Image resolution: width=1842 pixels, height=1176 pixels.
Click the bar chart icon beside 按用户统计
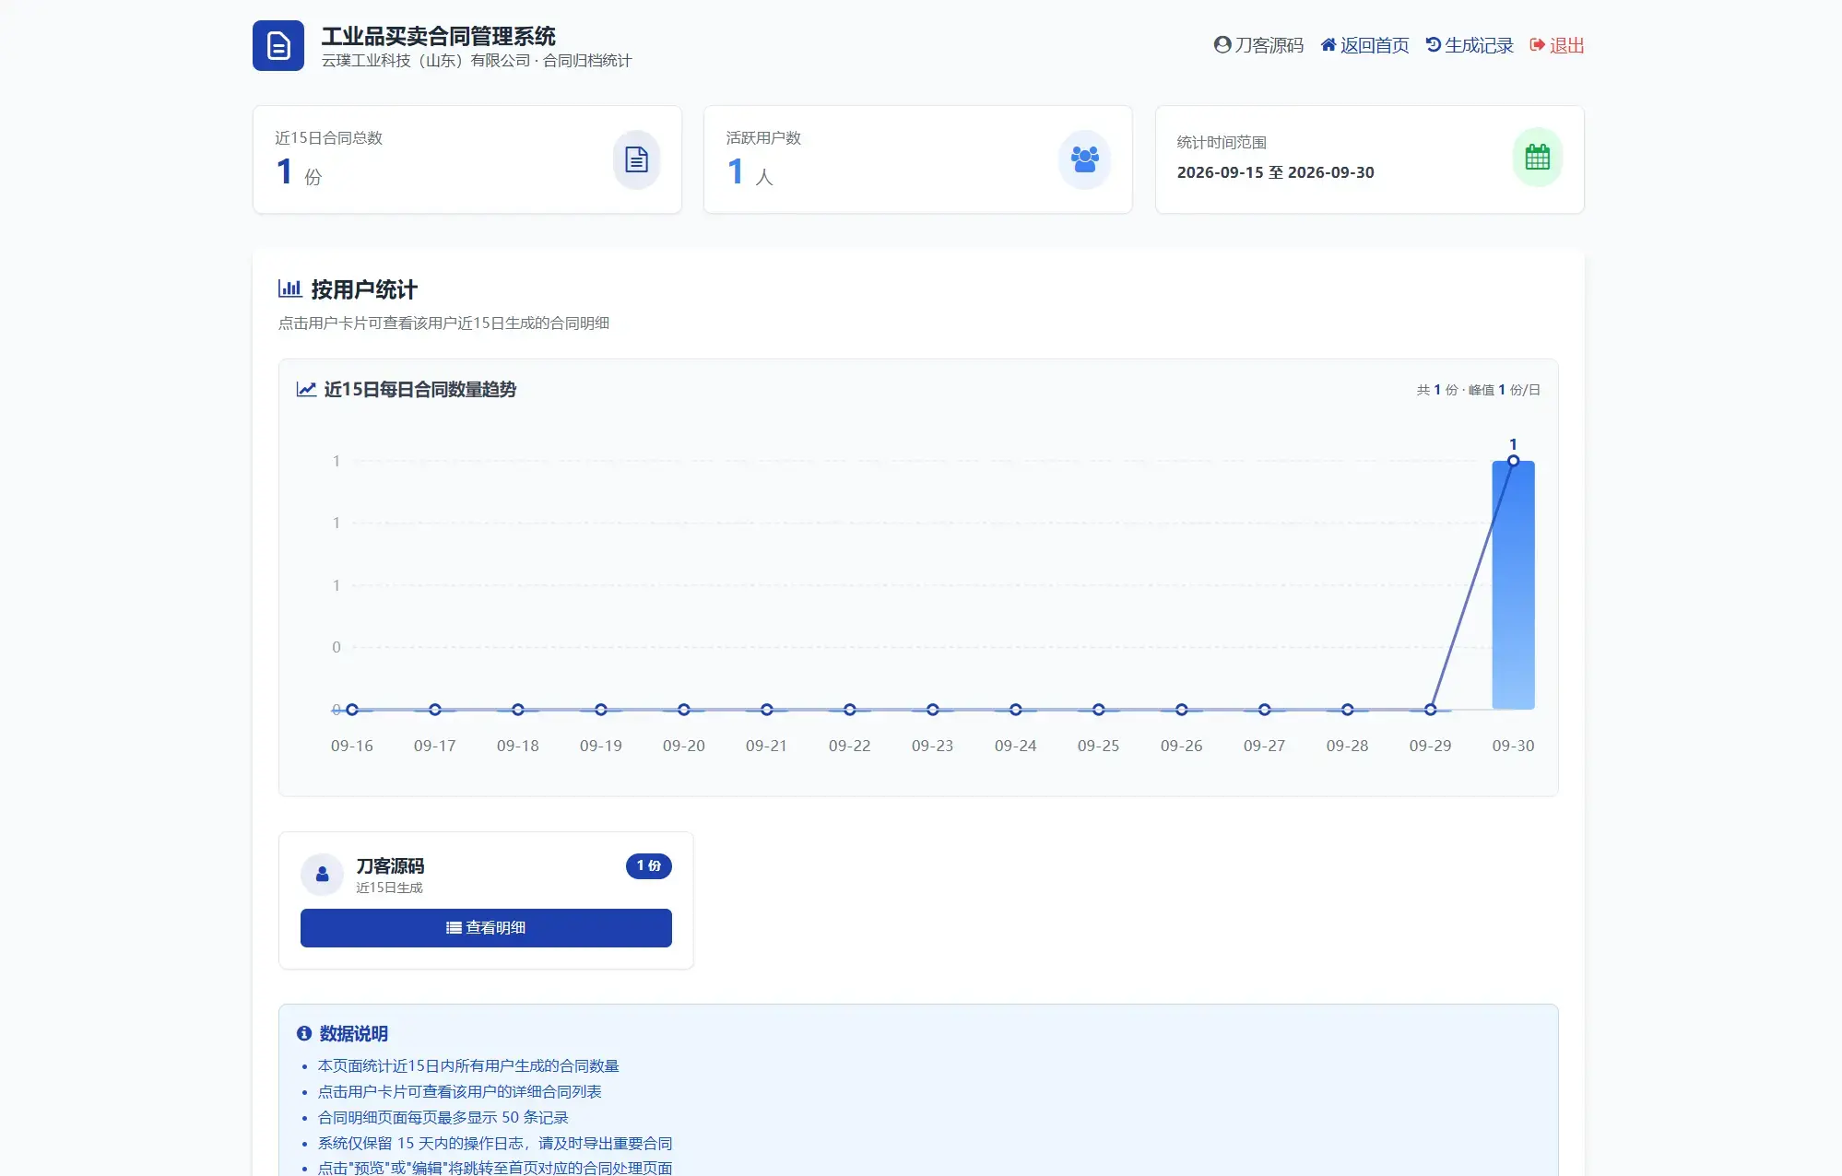(x=289, y=288)
